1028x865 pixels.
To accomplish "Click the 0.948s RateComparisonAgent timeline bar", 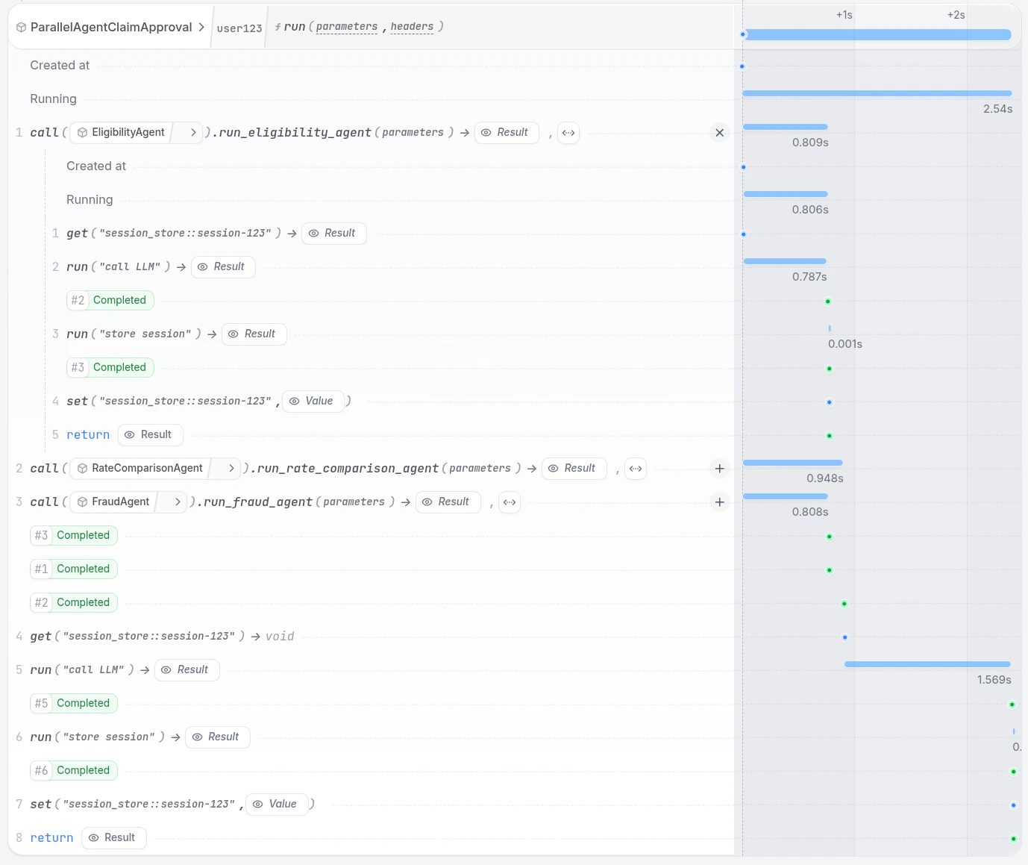I will pyautogui.click(x=793, y=463).
